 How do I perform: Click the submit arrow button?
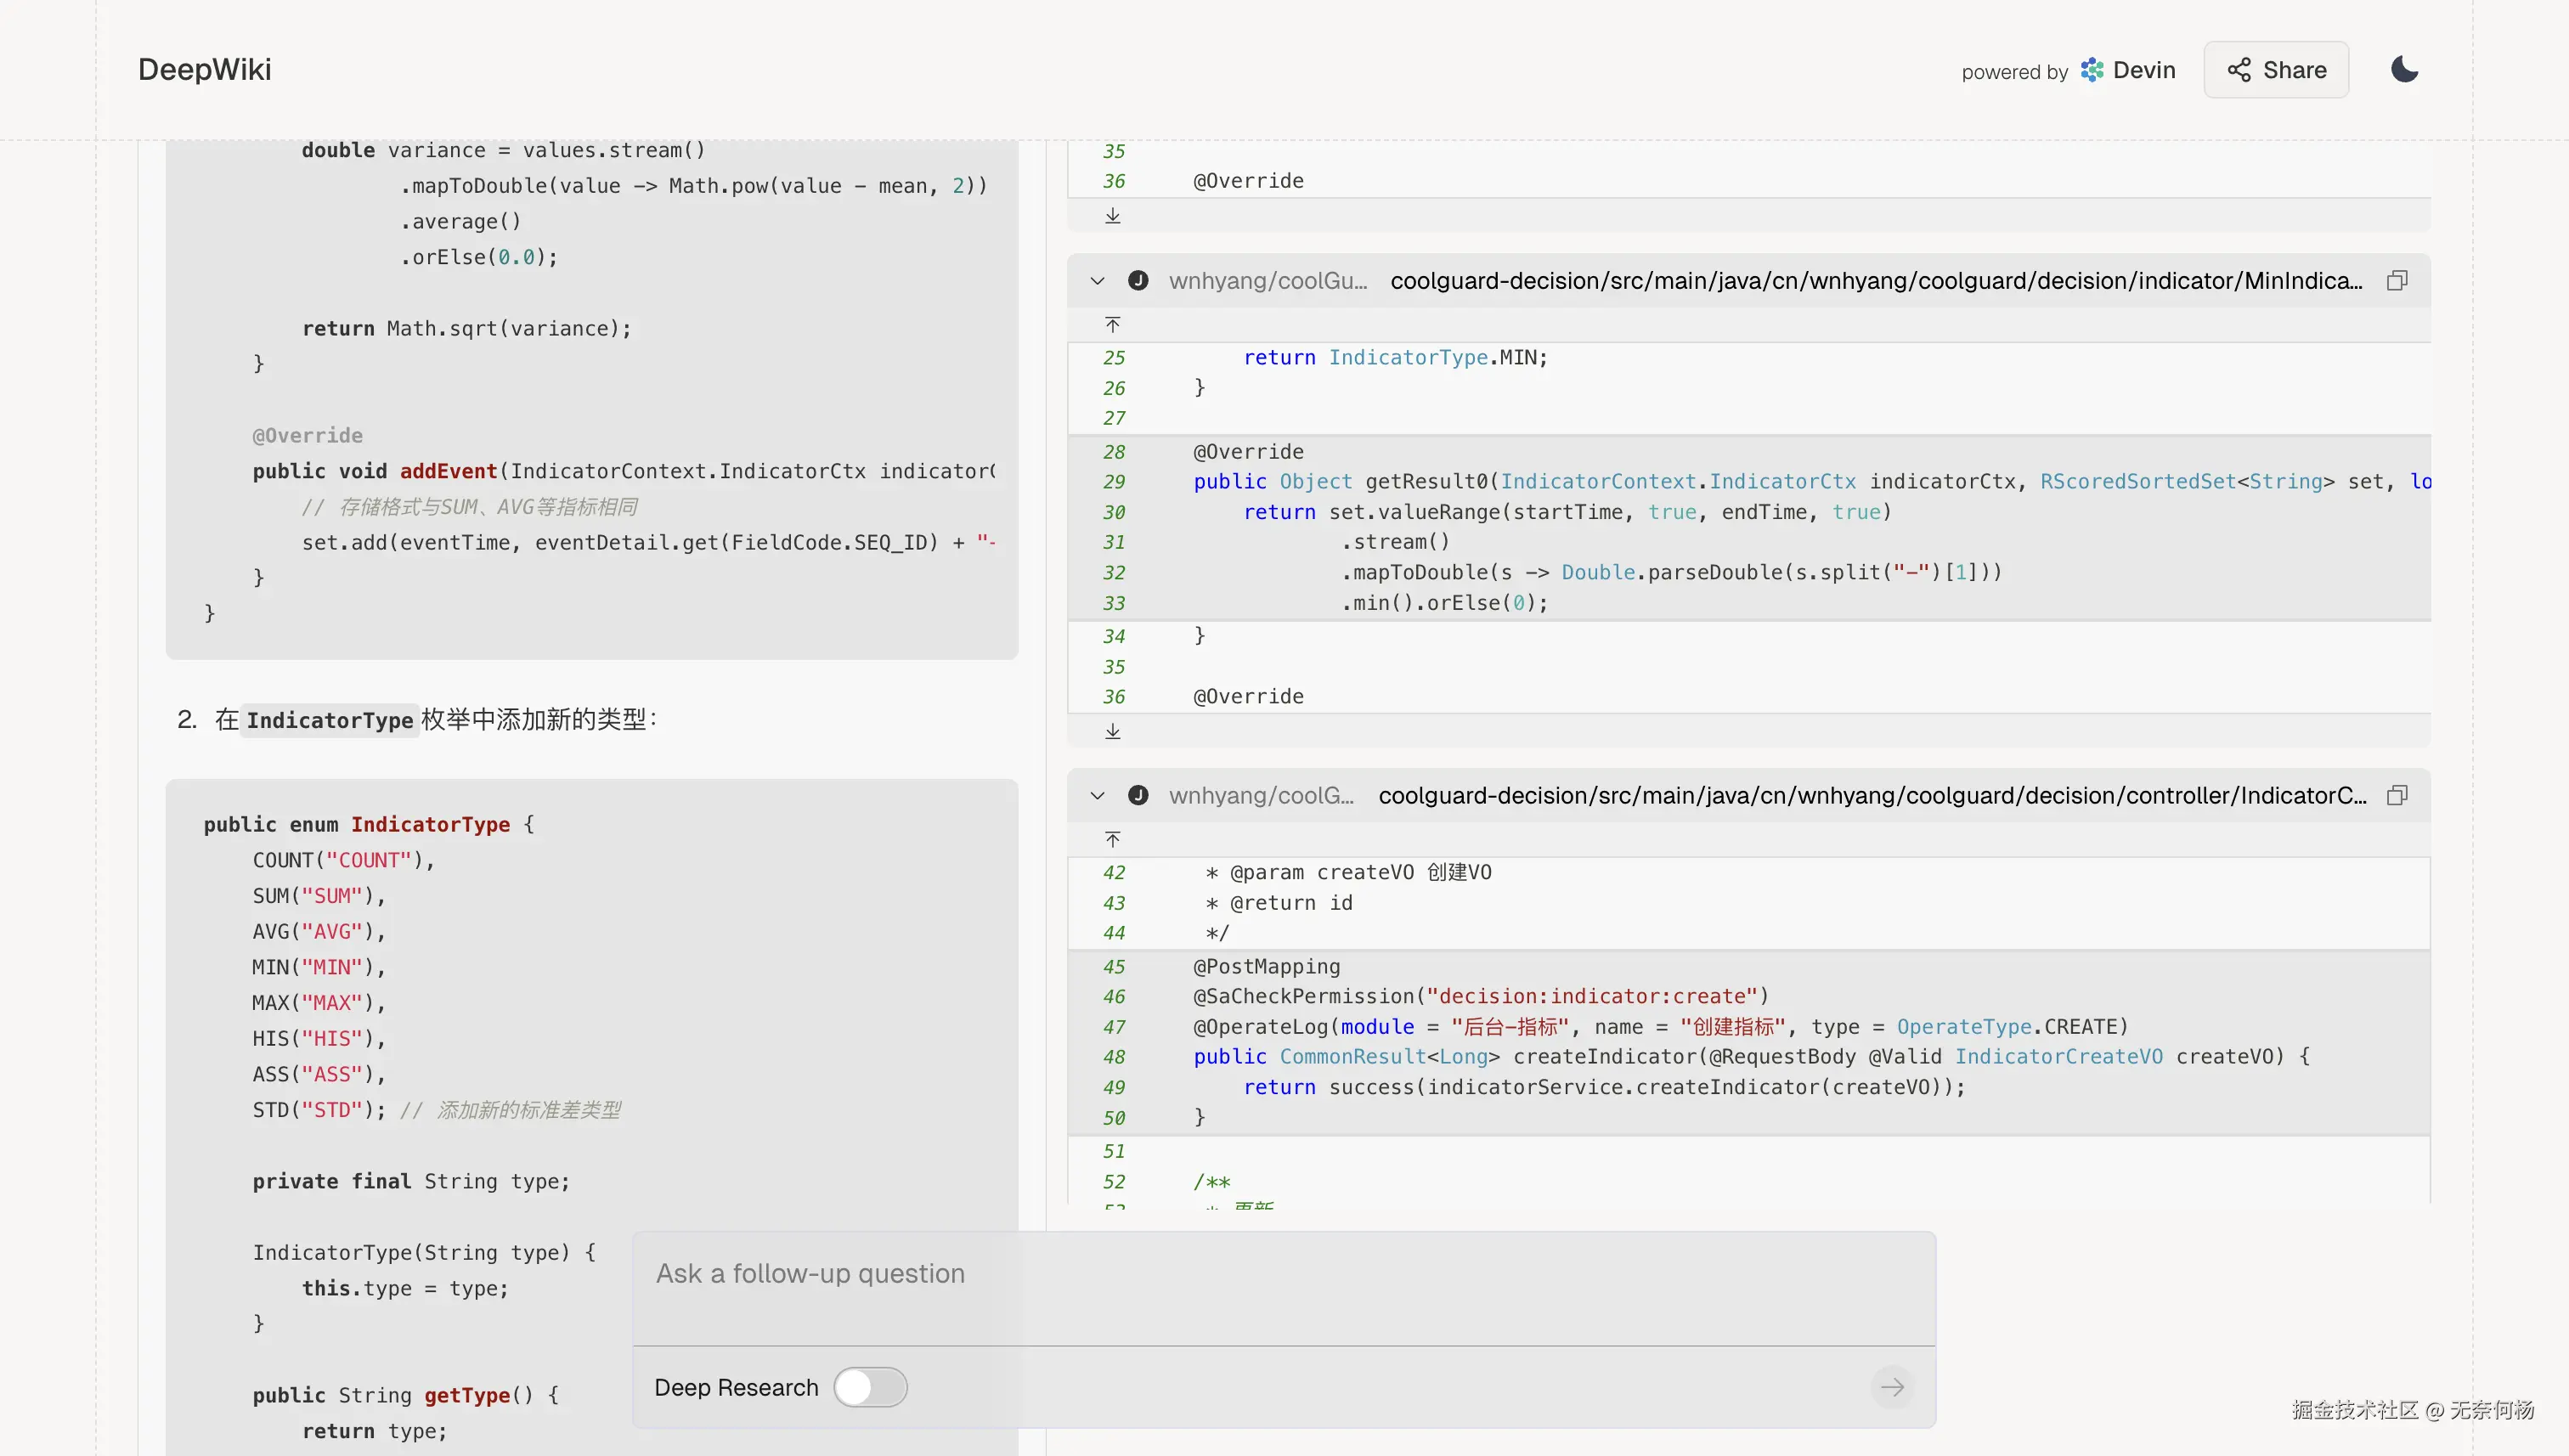[x=1891, y=1388]
